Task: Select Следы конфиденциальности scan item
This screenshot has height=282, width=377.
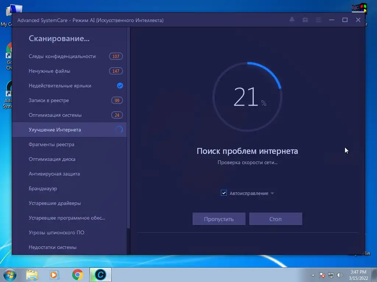Action: point(69,56)
